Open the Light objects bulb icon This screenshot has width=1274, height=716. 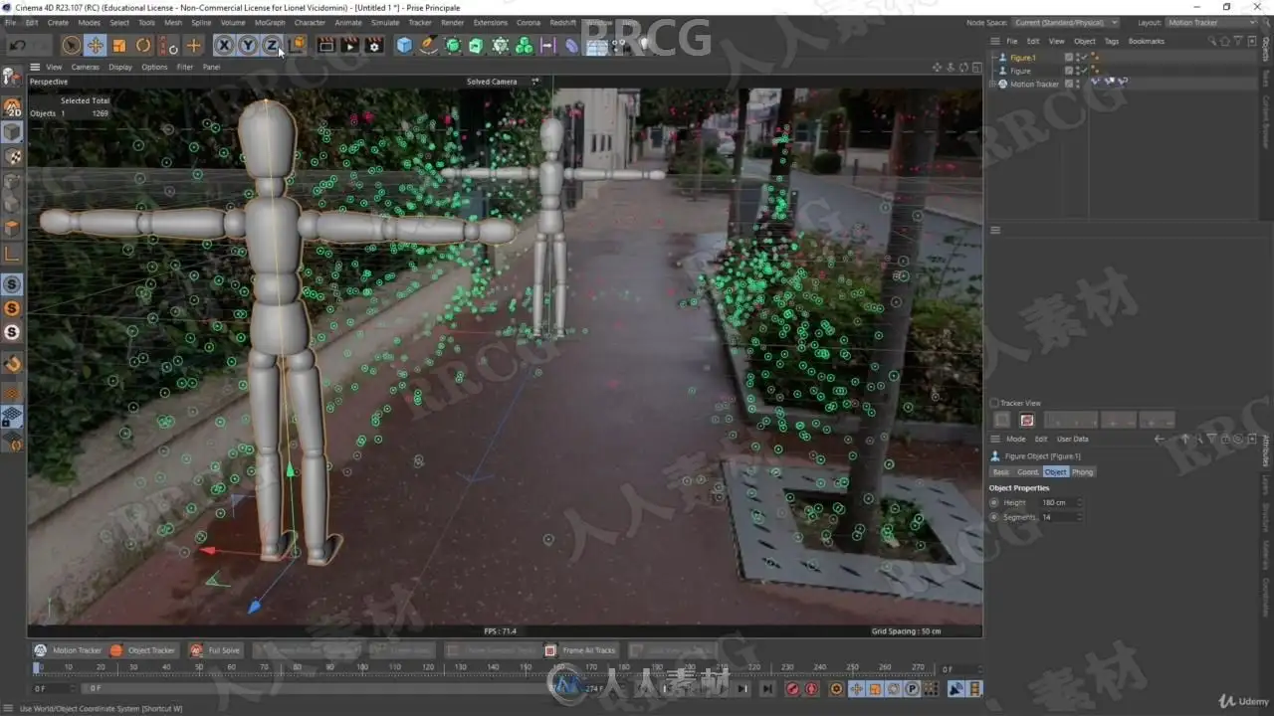tap(645, 45)
